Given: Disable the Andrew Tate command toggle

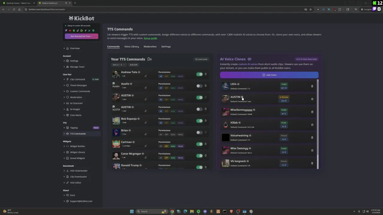Looking at the screenshot, I should tap(200, 74).
